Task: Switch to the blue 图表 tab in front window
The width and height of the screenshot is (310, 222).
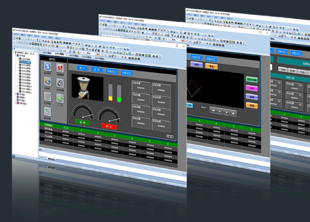Action: click(97, 70)
